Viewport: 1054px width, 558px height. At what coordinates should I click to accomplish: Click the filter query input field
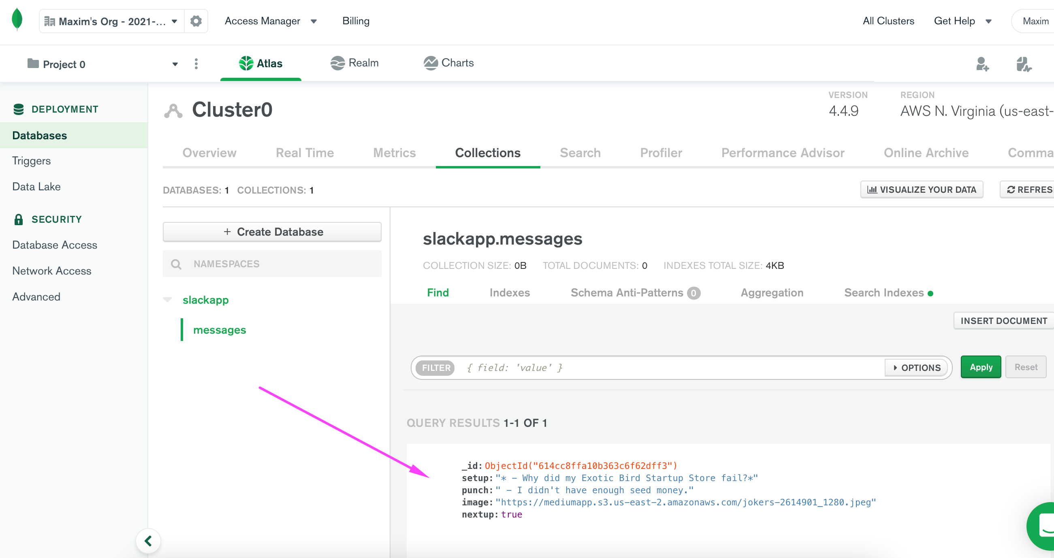pyautogui.click(x=614, y=367)
